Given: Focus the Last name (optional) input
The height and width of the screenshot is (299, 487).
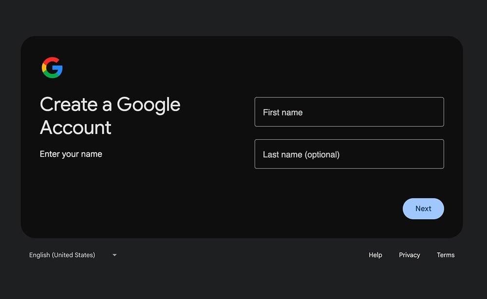Looking at the screenshot, I should (x=349, y=154).
